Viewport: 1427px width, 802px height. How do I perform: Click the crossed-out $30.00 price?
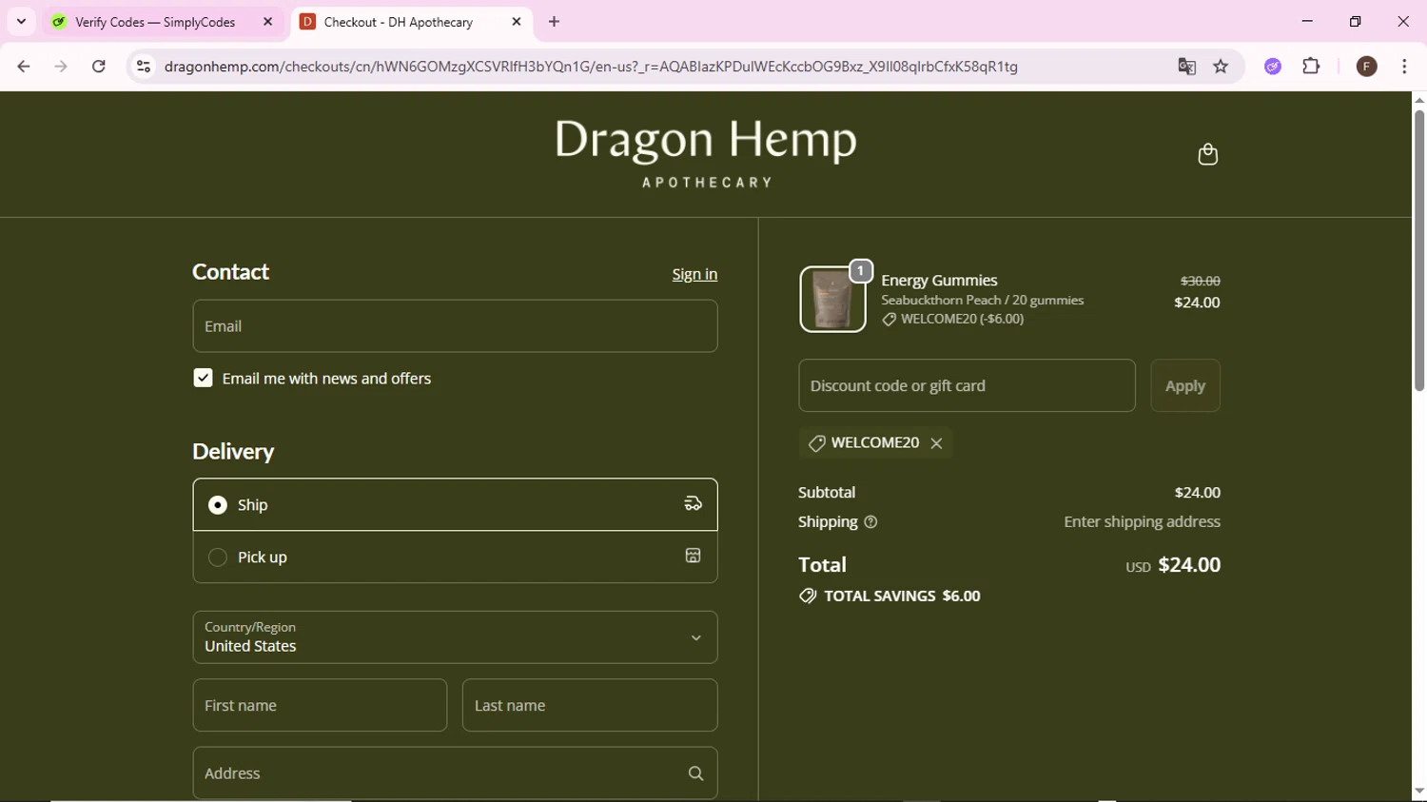(x=1200, y=281)
